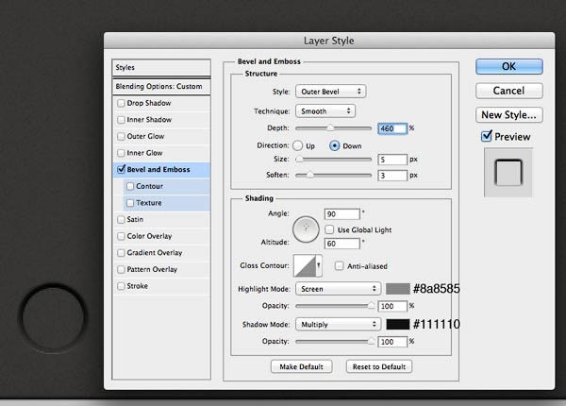This screenshot has height=406, width=566.
Task: Select the Down direction radio button
Action: click(335, 146)
